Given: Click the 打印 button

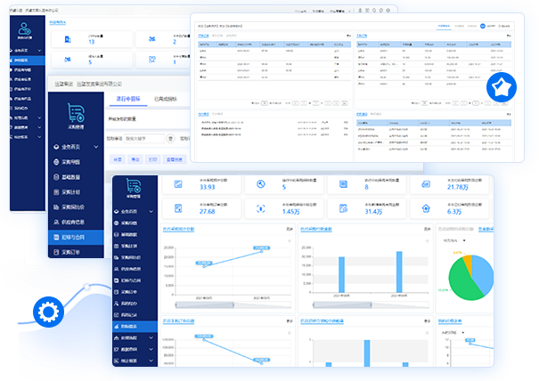Looking at the screenshot, I should [x=153, y=159].
